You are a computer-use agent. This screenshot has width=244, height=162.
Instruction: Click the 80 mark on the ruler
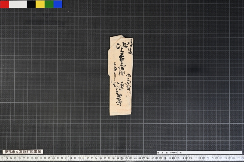(37, 158)
